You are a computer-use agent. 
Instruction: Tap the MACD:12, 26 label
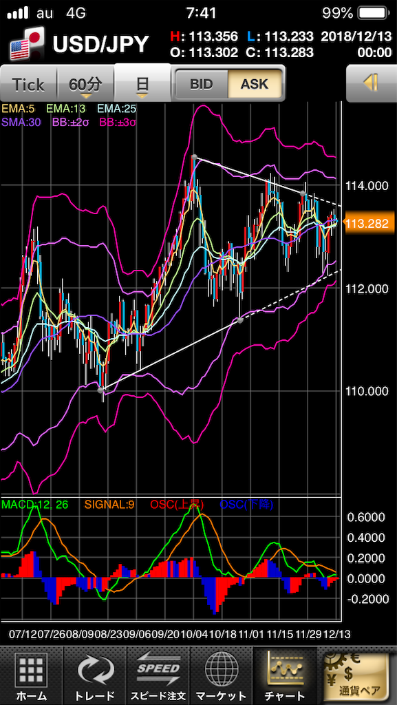[x=35, y=505]
